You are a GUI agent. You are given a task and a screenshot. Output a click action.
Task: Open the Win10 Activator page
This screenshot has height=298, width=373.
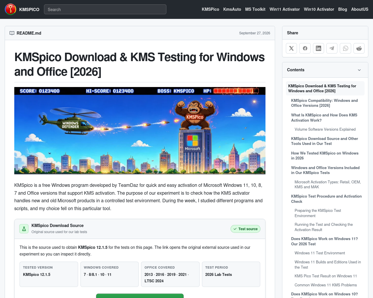point(319,9)
